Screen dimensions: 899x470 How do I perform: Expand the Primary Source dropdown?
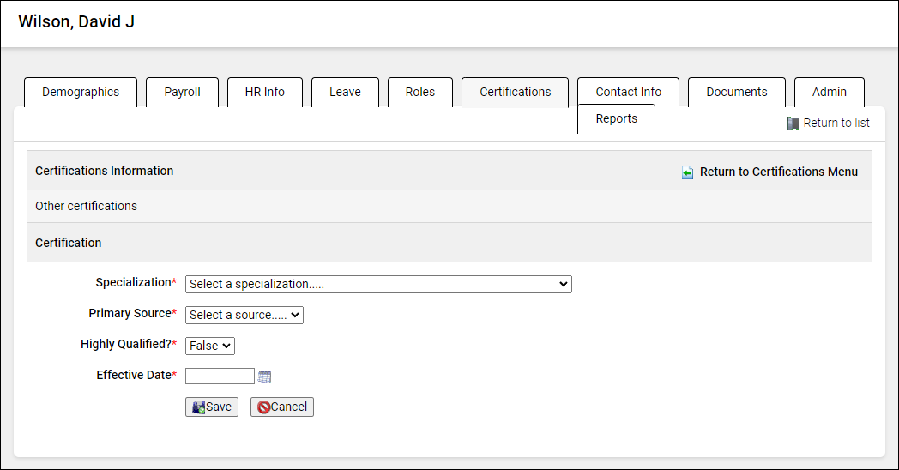pos(244,315)
